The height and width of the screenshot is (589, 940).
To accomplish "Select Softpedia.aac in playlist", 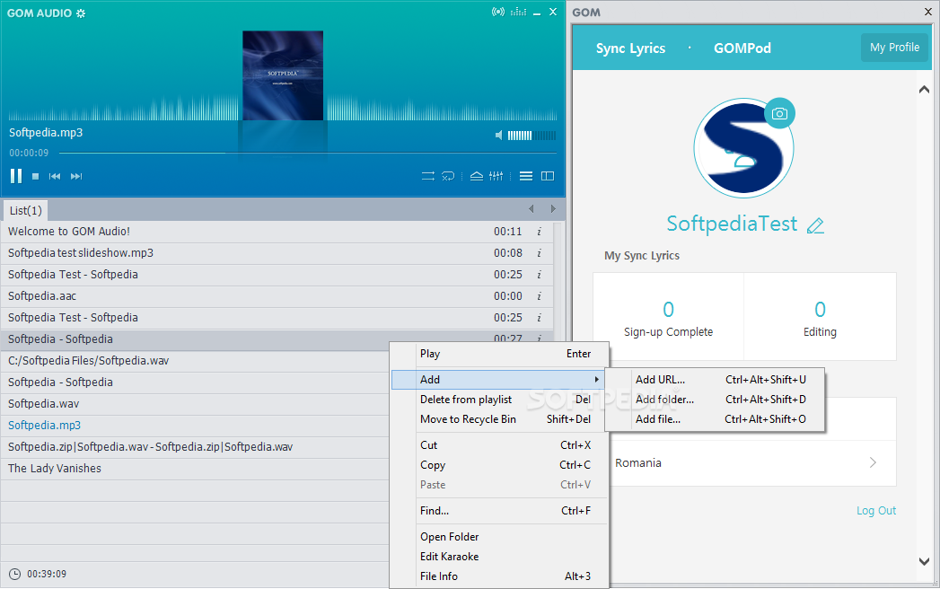I will 277,296.
